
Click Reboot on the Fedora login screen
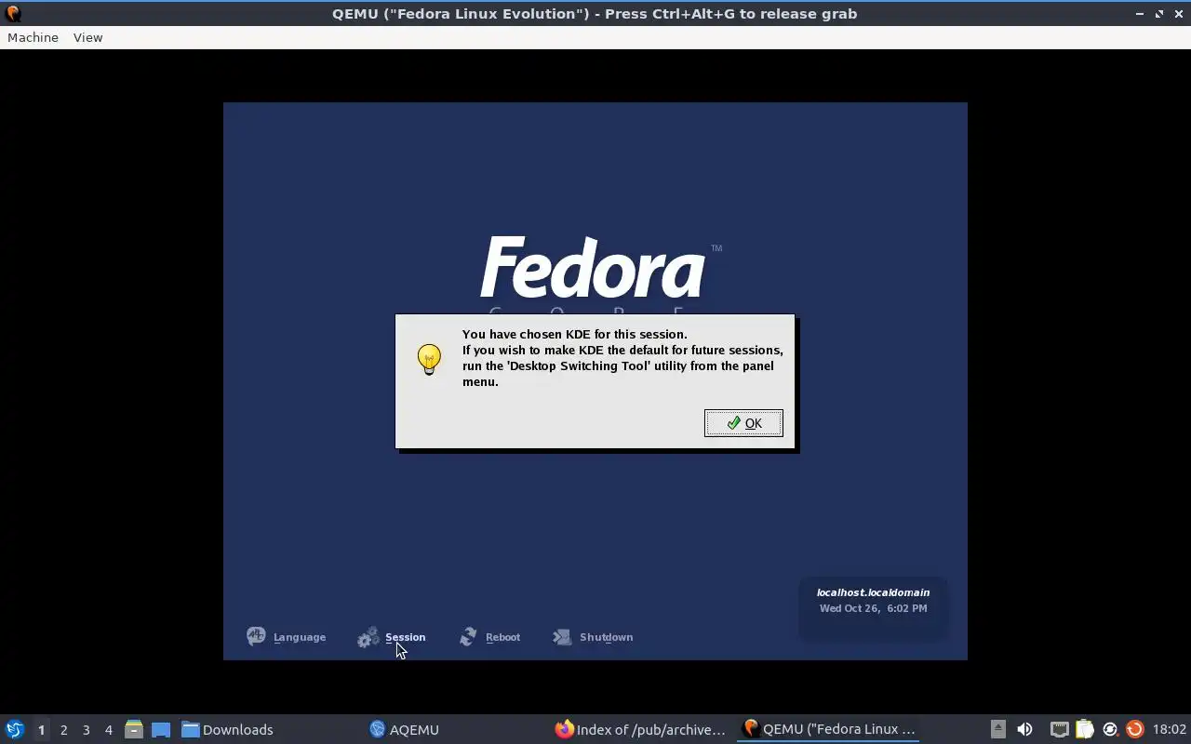(502, 637)
